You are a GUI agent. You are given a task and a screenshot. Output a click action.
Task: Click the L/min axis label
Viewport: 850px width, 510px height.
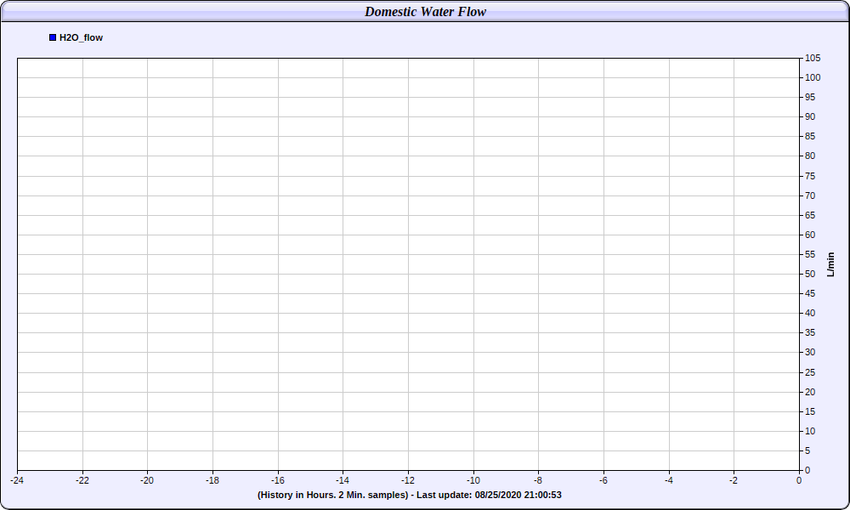[830, 264]
